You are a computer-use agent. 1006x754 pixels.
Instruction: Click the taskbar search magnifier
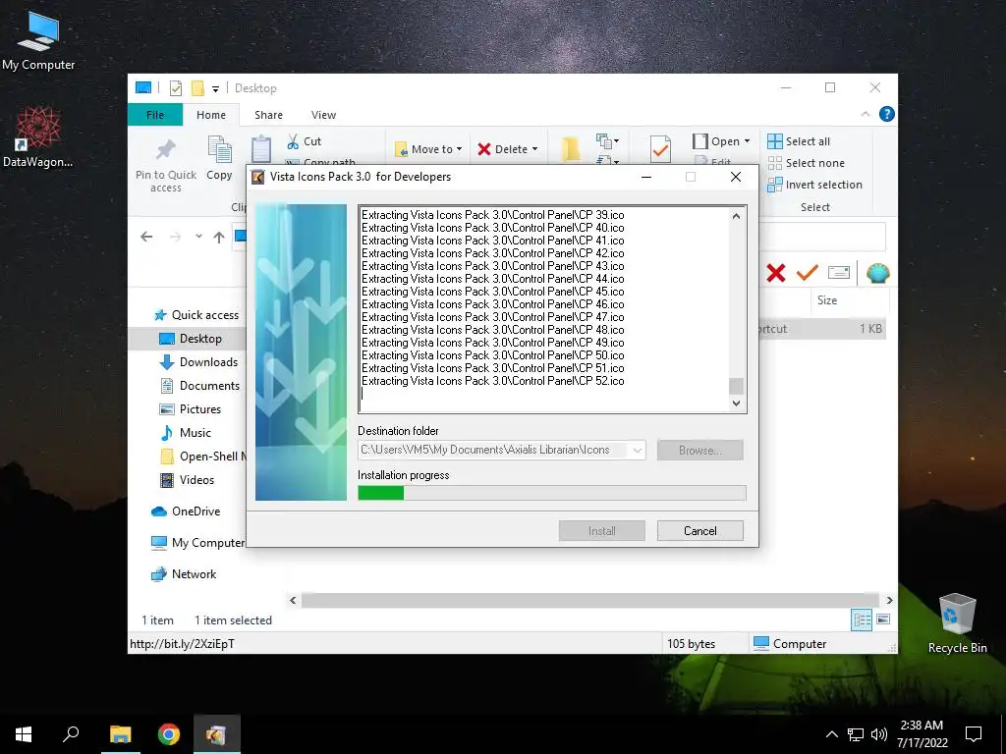71,734
